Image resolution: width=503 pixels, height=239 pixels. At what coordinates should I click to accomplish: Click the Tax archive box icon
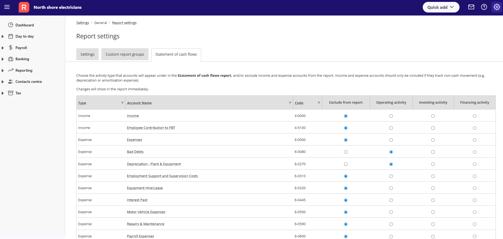pyautogui.click(x=11, y=93)
